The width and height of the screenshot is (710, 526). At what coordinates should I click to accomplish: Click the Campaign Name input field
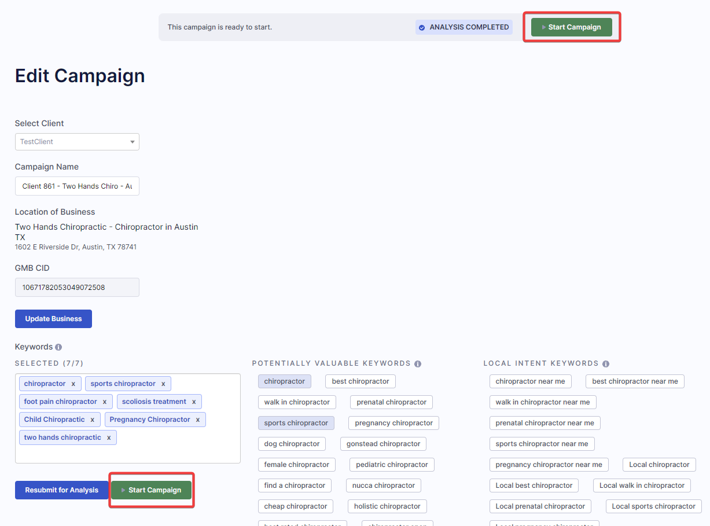point(77,186)
